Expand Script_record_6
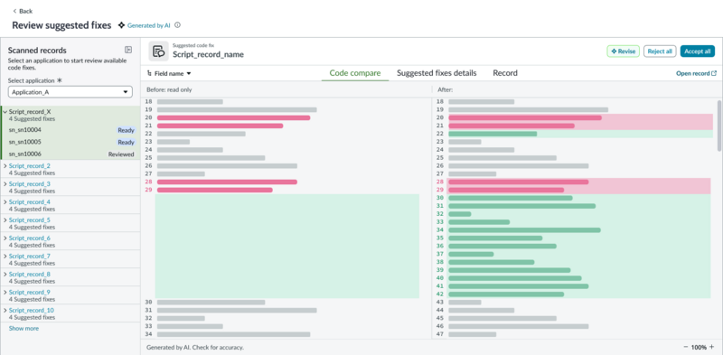 (5, 238)
